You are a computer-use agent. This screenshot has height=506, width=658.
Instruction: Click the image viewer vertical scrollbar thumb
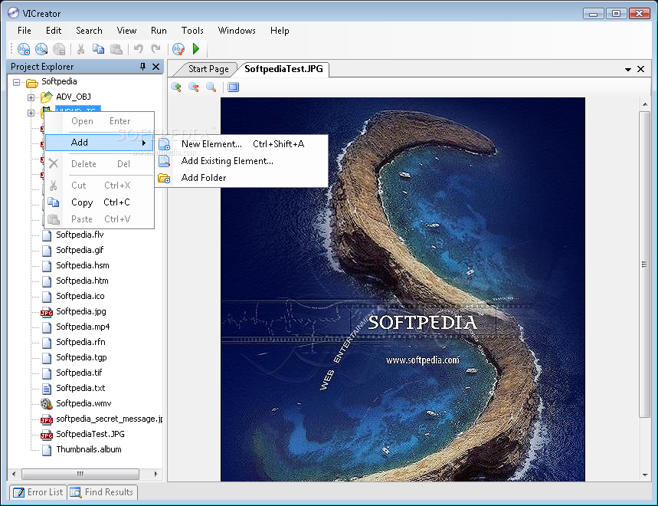click(x=644, y=264)
